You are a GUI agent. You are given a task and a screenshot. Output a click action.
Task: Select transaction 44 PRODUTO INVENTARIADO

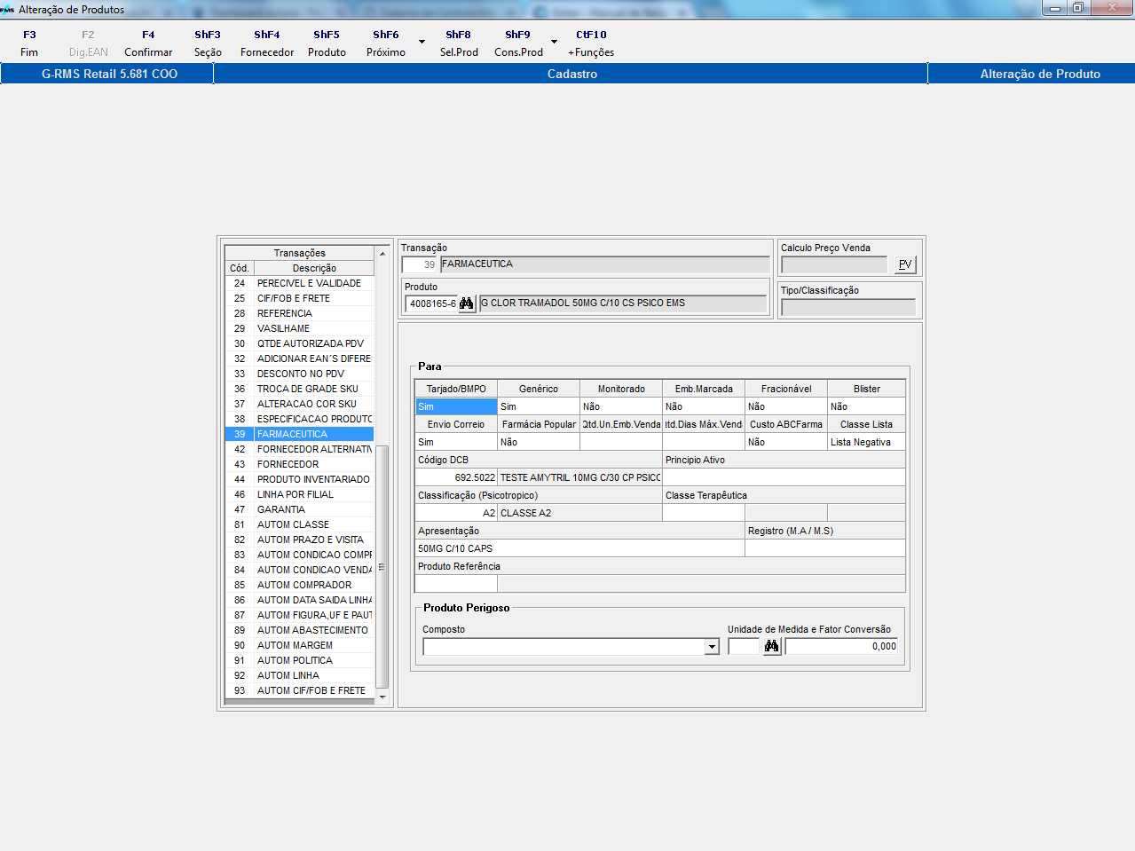299,479
